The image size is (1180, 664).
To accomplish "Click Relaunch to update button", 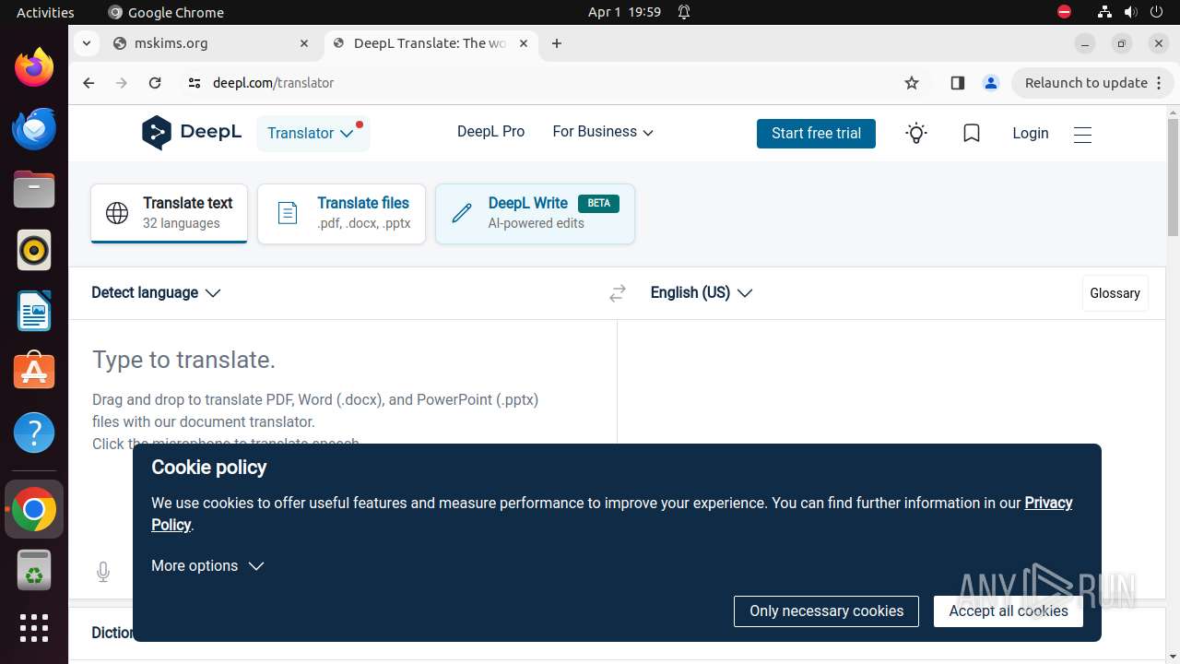I will 1092,83.
